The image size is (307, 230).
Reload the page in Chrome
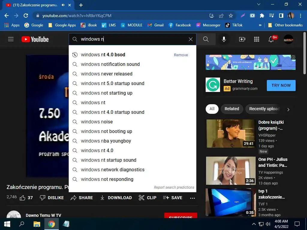pyautogui.click(x=26, y=16)
